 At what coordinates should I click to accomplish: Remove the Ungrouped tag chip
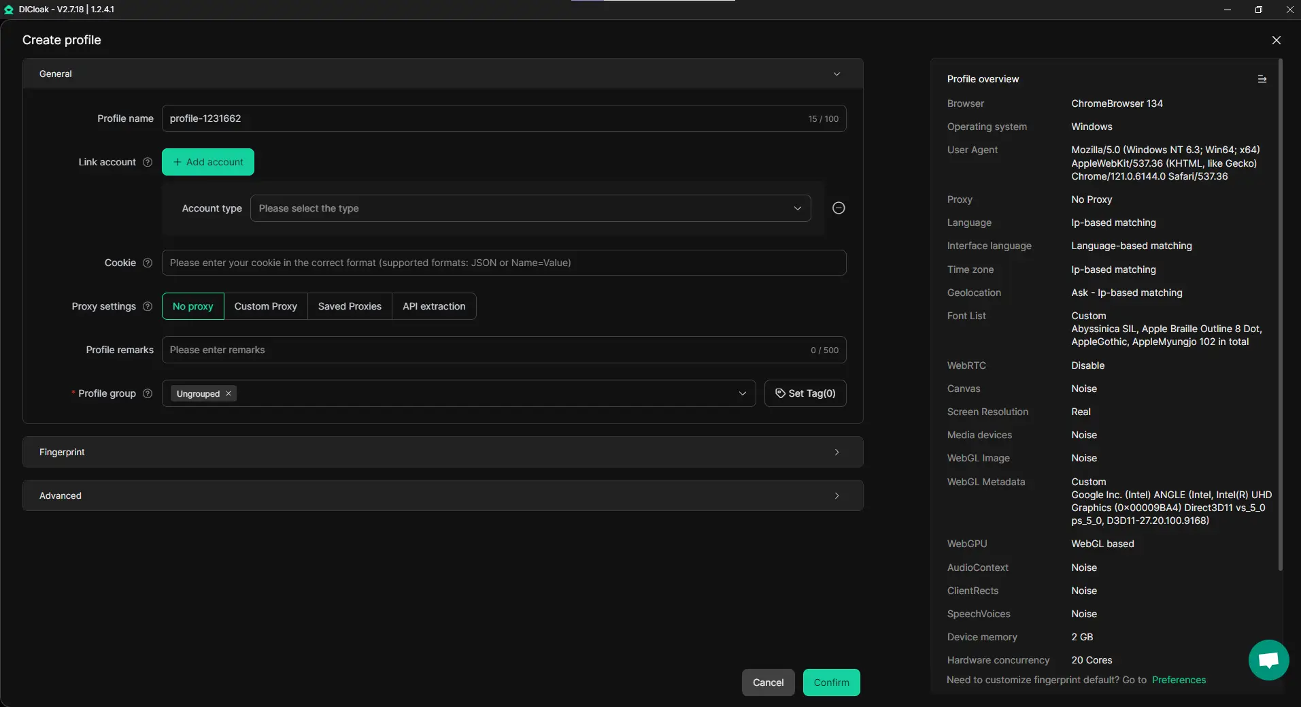click(229, 393)
